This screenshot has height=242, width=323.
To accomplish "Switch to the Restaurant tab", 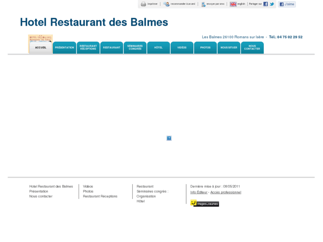I will tap(112, 48).
